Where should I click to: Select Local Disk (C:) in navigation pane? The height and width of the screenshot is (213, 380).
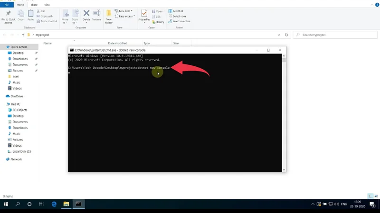tap(22, 151)
